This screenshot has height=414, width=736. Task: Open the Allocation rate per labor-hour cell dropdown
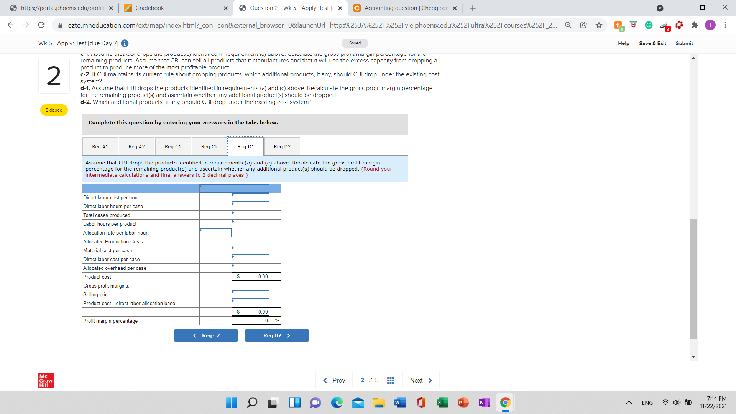200,232
